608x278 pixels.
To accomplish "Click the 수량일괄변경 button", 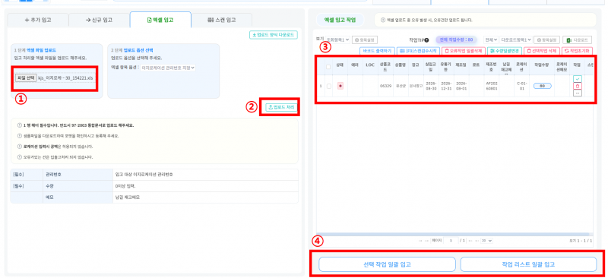I will pyautogui.click(x=505, y=51).
